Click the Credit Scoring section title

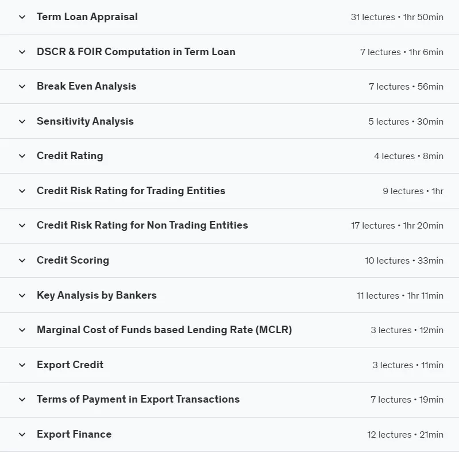click(x=73, y=260)
